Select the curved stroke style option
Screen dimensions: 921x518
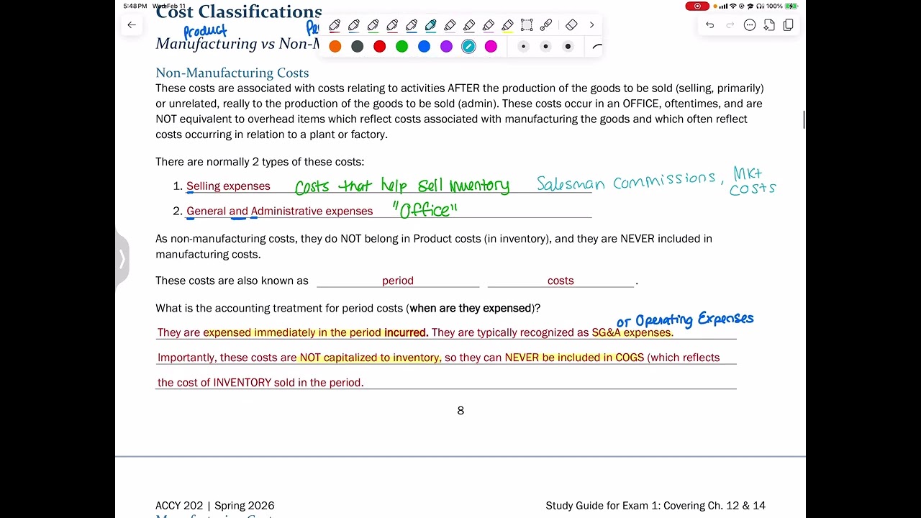(596, 47)
